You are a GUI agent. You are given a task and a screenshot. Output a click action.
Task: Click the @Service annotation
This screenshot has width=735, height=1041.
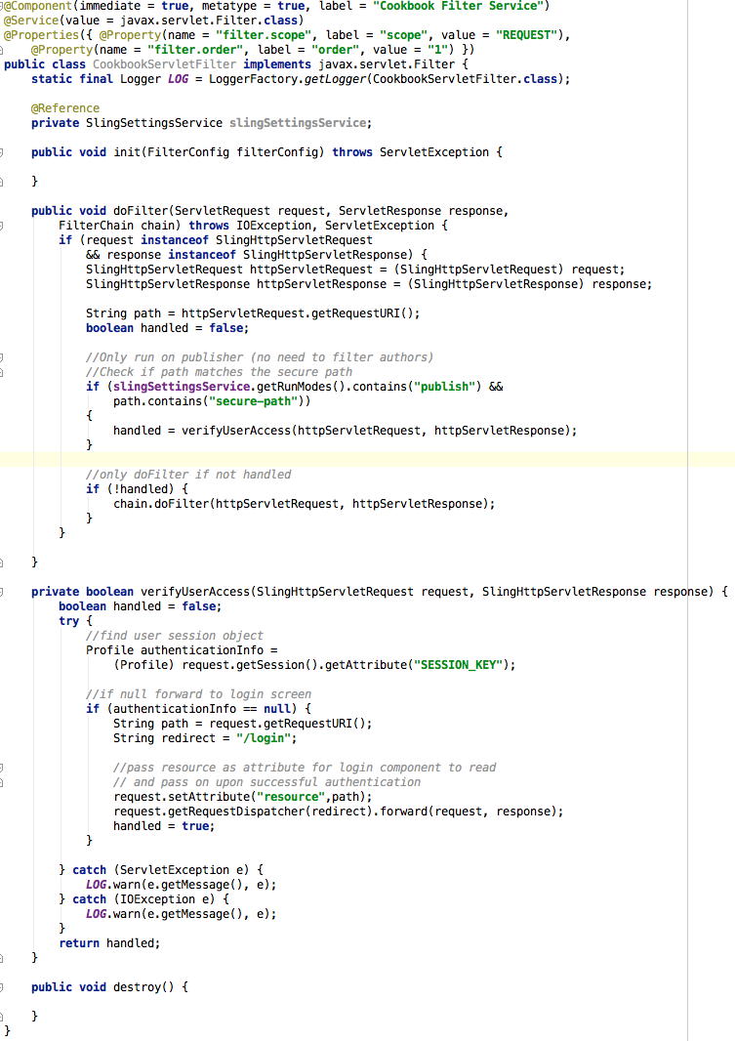pos(31,21)
